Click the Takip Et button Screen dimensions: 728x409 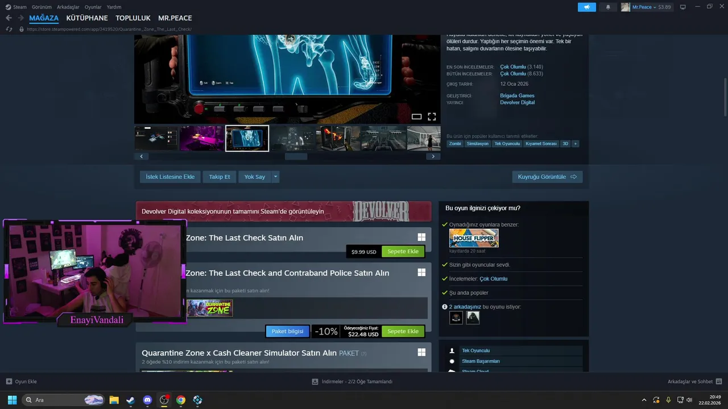tap(220, 177)
